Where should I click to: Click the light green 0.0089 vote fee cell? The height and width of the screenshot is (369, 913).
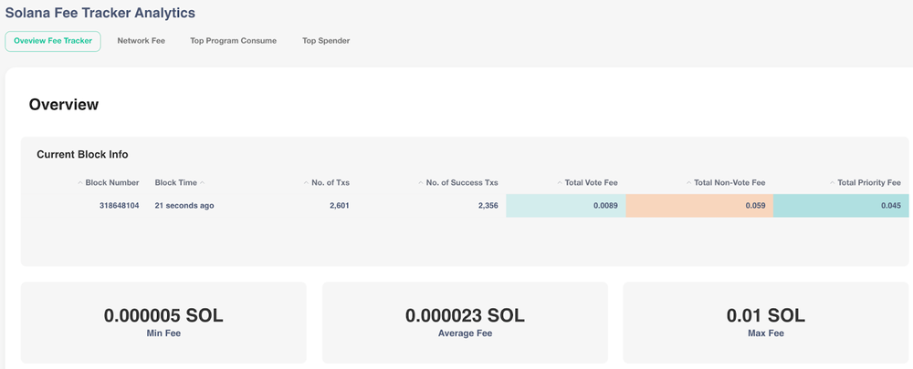tap(566, 206)
